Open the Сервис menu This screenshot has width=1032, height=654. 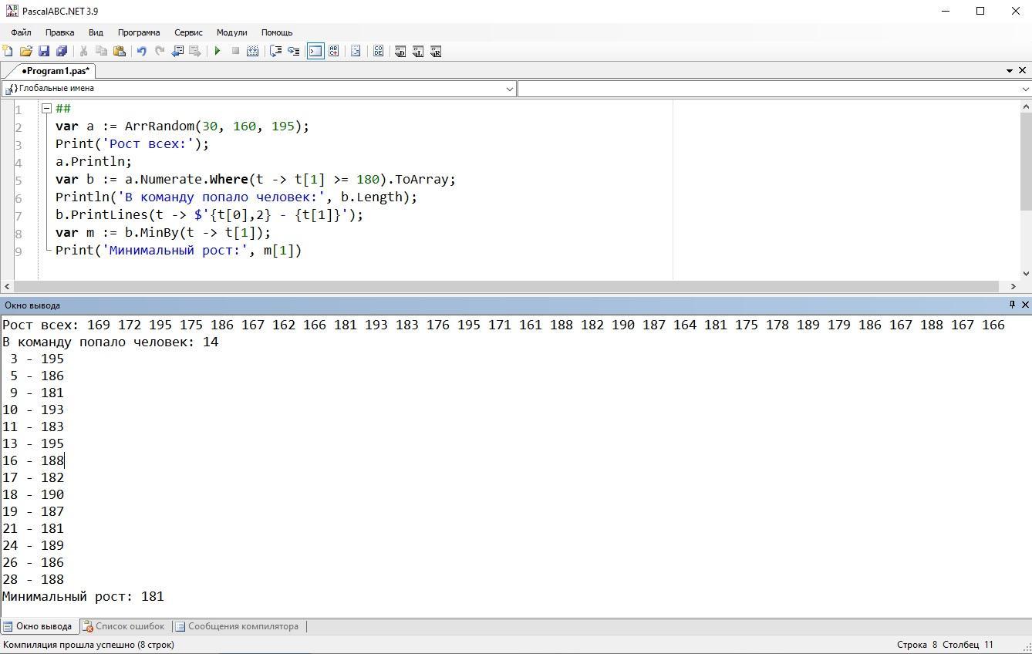(x=188, y=32)
